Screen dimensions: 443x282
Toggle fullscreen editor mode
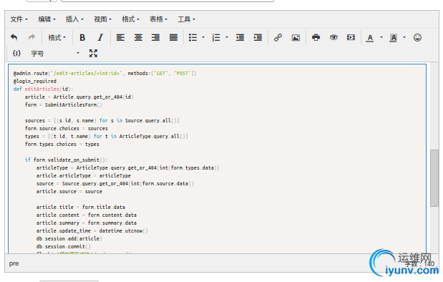pos(93,53)
